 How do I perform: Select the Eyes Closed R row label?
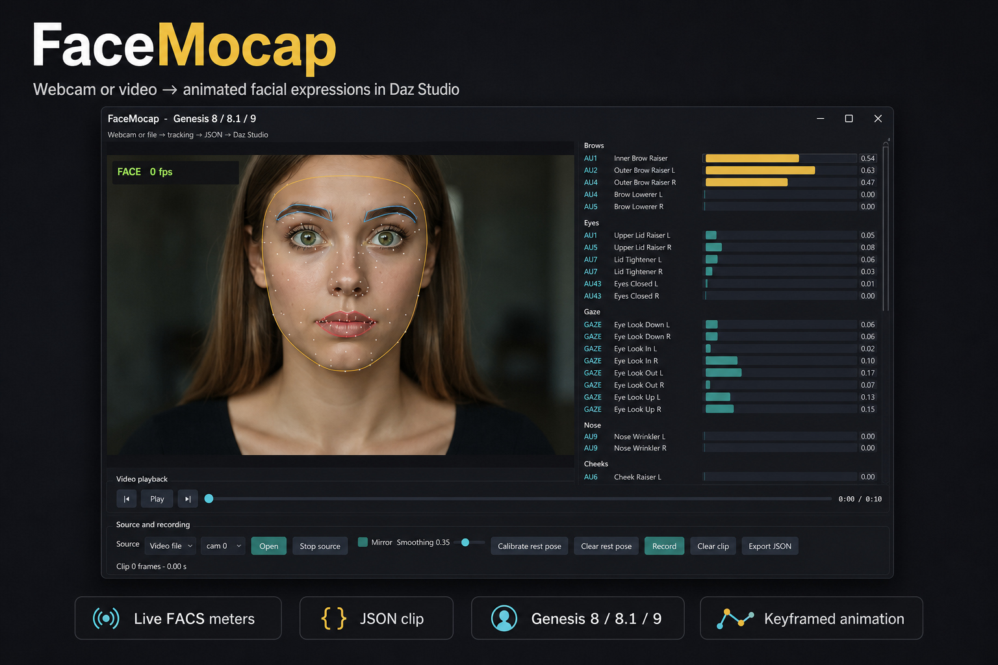click(637, 296)
